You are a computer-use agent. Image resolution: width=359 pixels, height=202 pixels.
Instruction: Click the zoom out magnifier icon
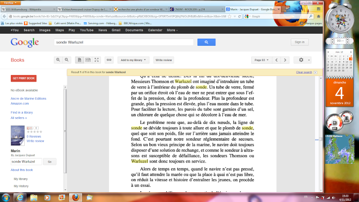pos(66,60)
